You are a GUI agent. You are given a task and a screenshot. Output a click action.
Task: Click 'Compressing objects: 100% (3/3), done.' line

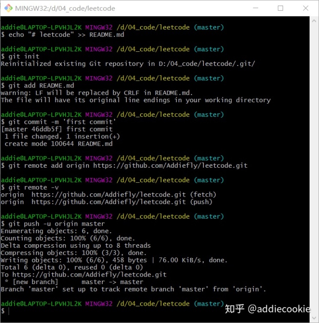click(x=74, y=253)
